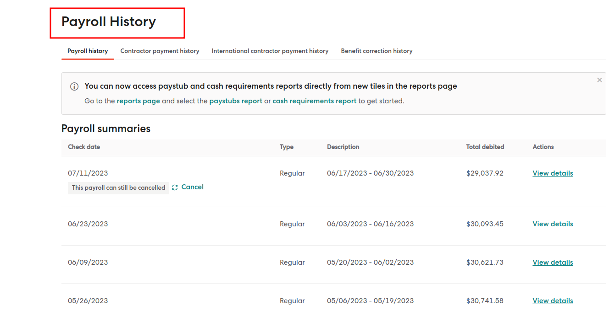Image resolution: width=609 pixels, height=321 pixels.
Task: View details for 05/26/2023 payroll
Action: pos(553,301)
